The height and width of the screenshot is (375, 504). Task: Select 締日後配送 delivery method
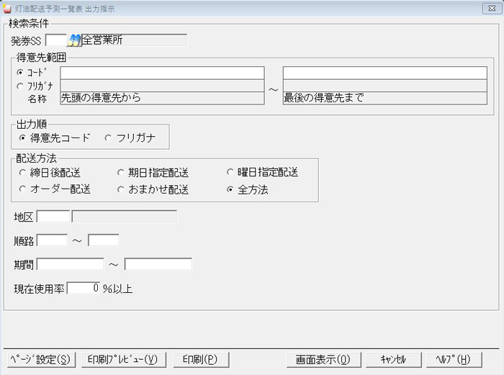(x=23, y=173)
